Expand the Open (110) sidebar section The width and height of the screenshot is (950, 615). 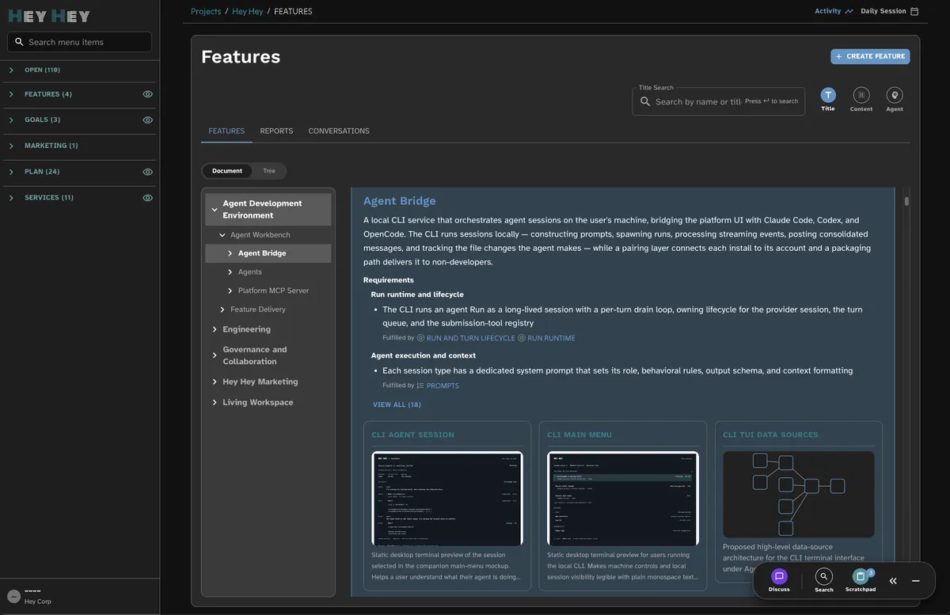(x=11, y=70)
